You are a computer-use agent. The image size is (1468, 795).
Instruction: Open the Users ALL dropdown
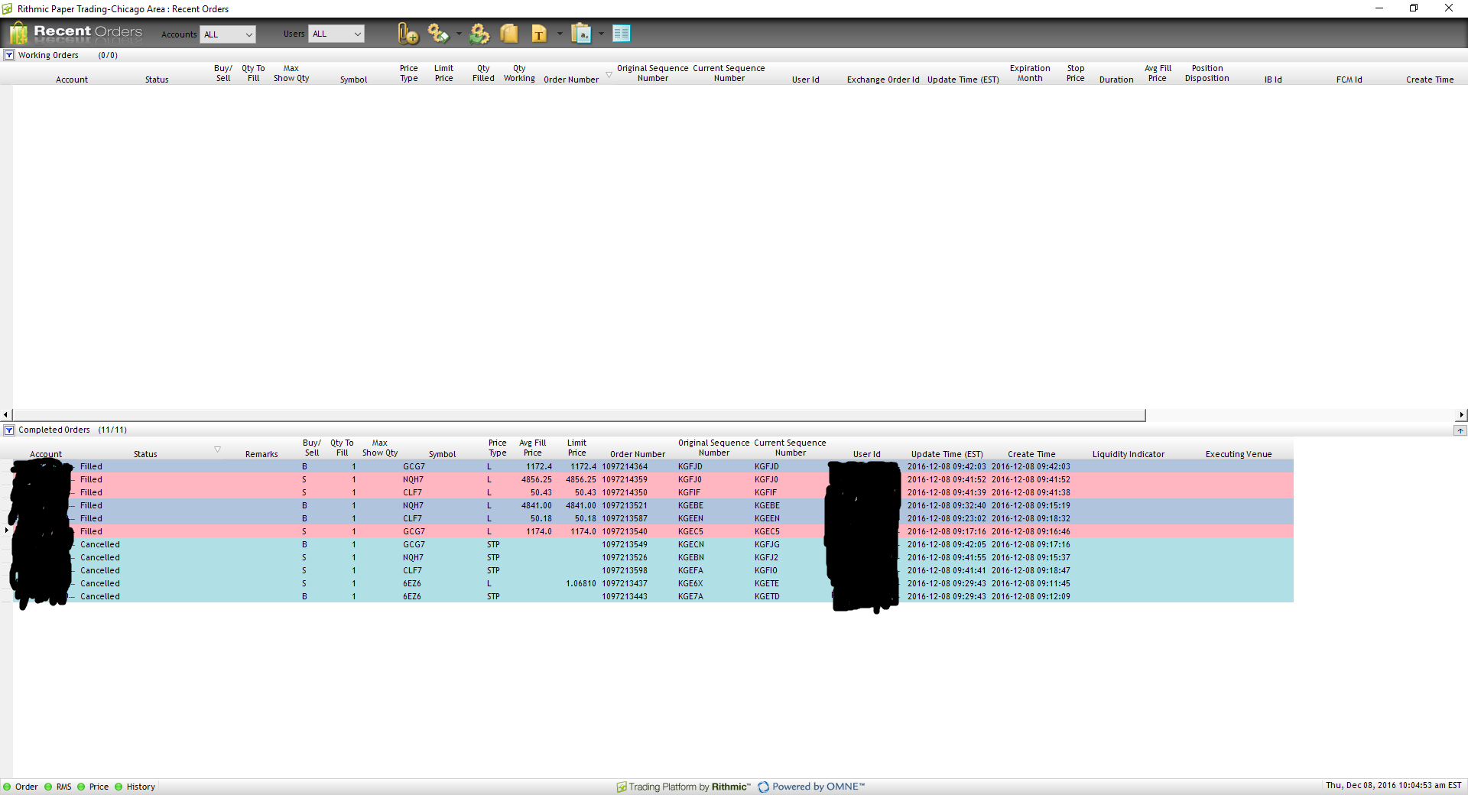pos(336,34)
